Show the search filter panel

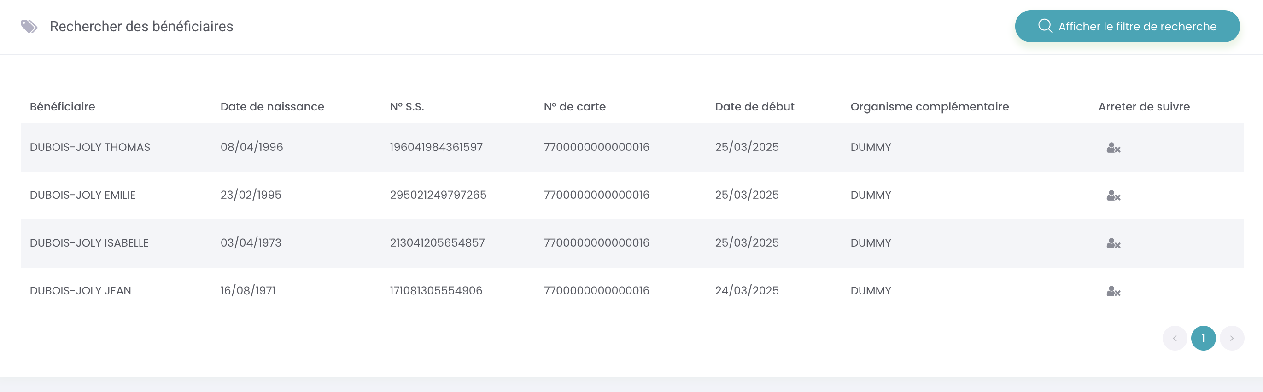point(1127,26)
